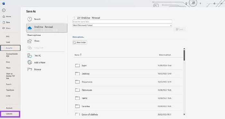
Task: Click the Recent clock icon
Action: tap(30, 19)
